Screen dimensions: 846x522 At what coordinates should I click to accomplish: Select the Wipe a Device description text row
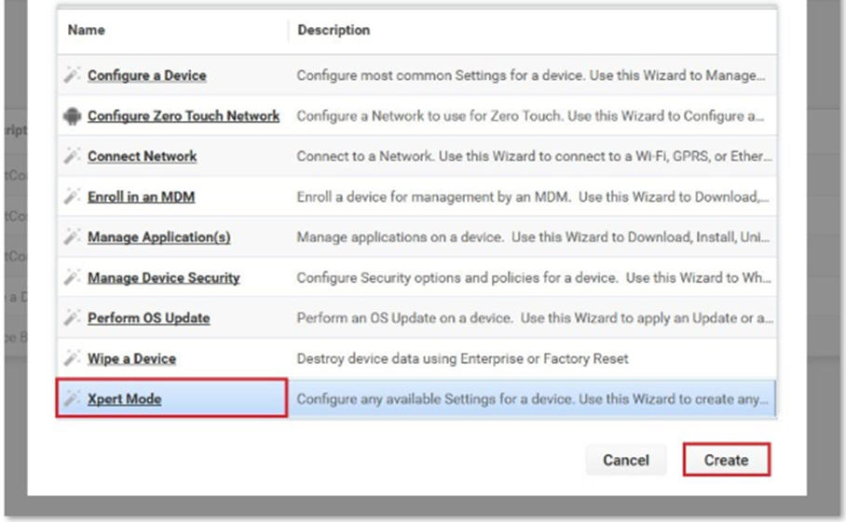coord(462,358)
